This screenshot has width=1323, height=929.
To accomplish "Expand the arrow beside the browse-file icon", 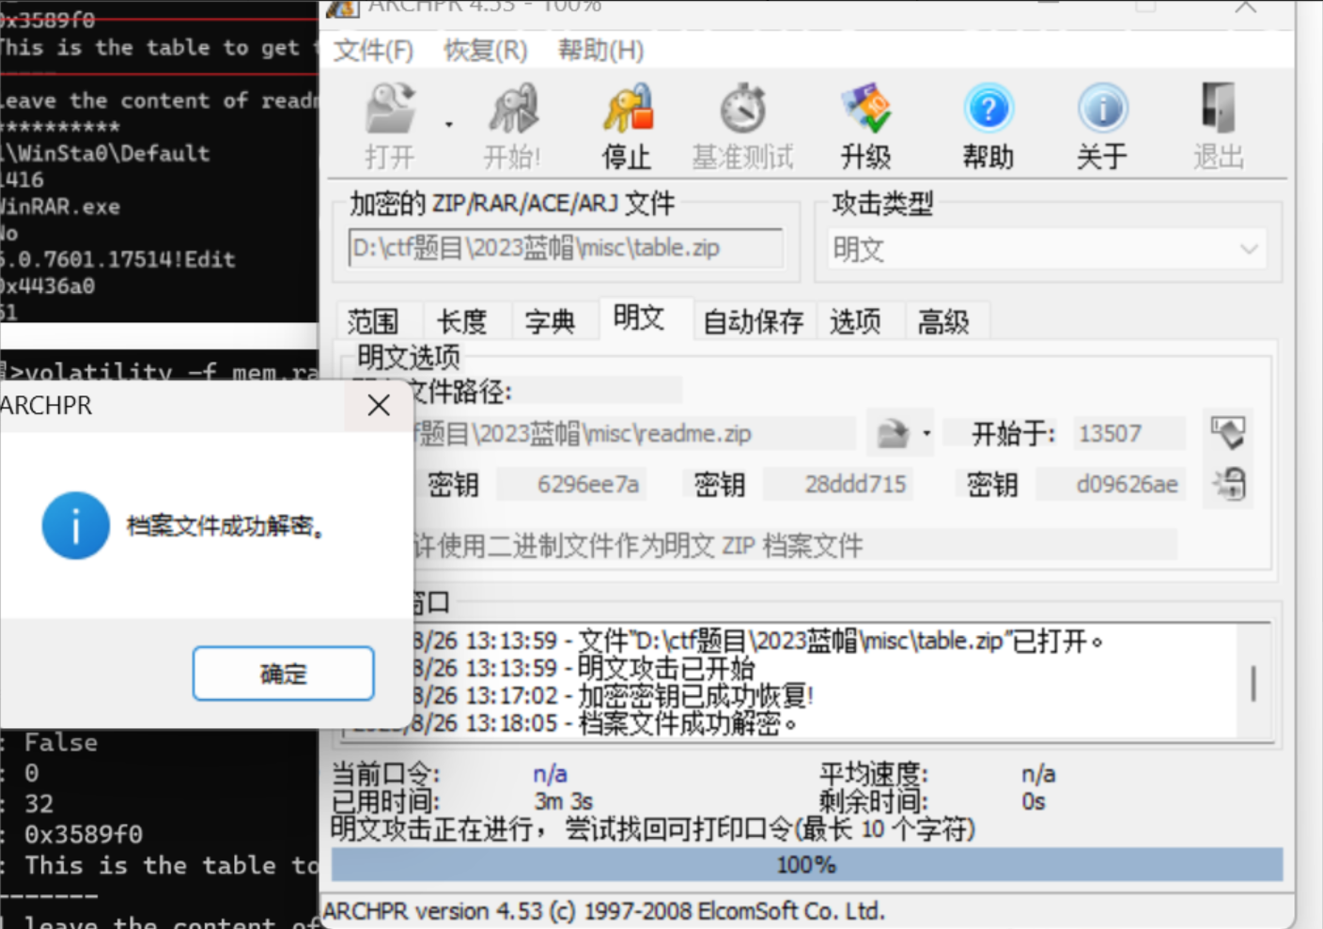I will point(926,433).
